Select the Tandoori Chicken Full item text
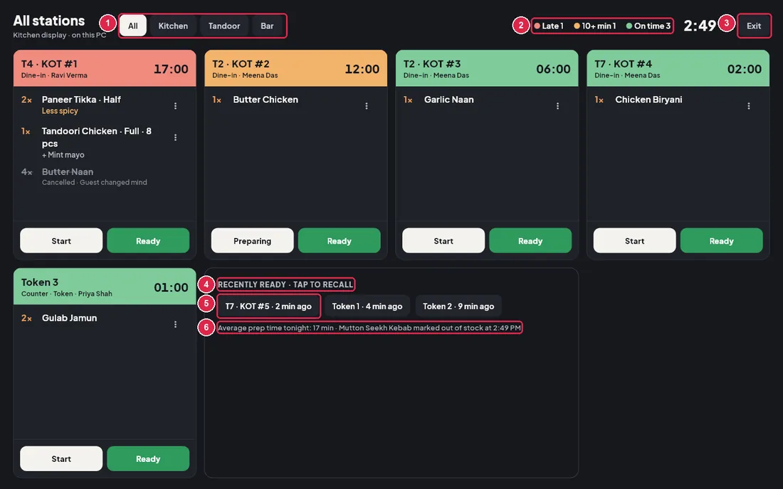 97,137
